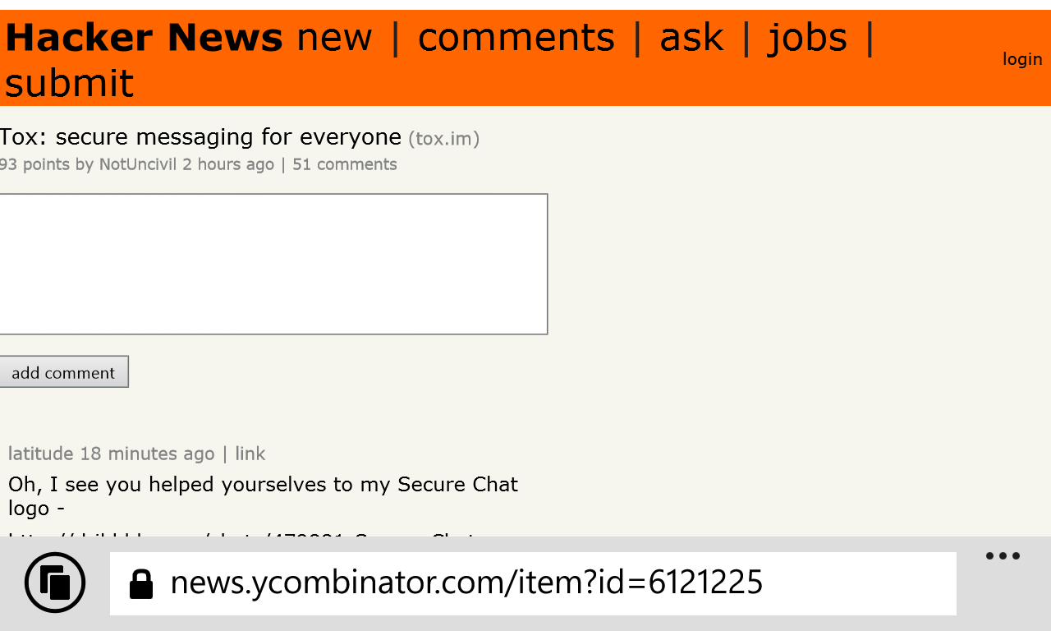The image size is (1051, 631).
Task: View NotUncivil's user profile
Action: click(137, 164)
